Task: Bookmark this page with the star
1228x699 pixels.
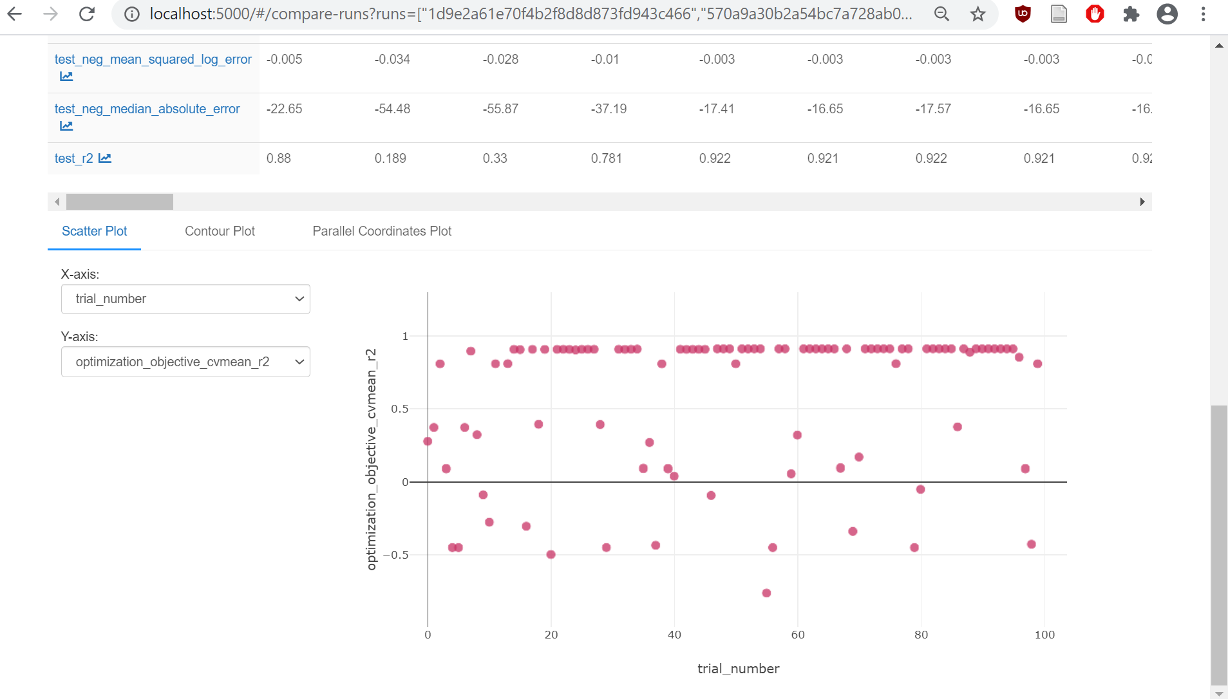Action: [978, 14]
